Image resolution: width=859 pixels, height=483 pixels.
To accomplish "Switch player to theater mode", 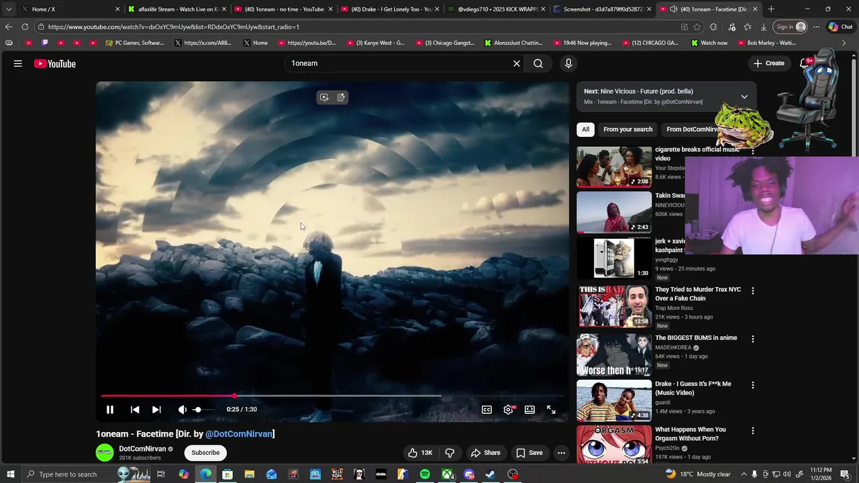I will pos(529,409).
